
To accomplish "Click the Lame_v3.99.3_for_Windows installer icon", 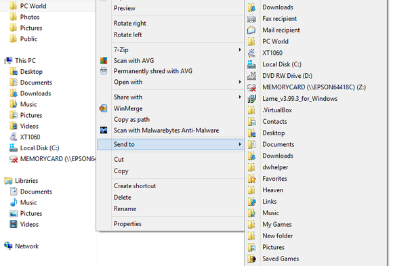I will point(251,99).
